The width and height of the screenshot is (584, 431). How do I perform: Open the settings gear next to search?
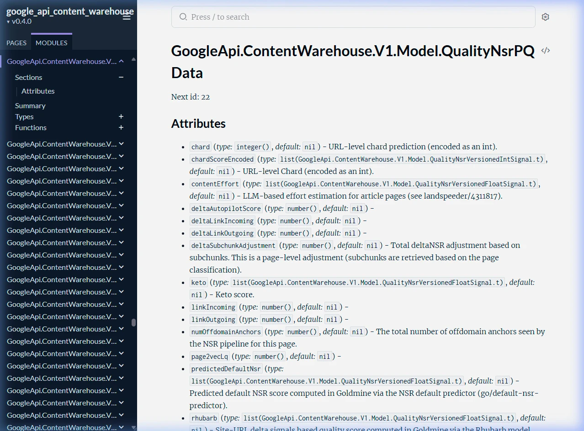545,17
